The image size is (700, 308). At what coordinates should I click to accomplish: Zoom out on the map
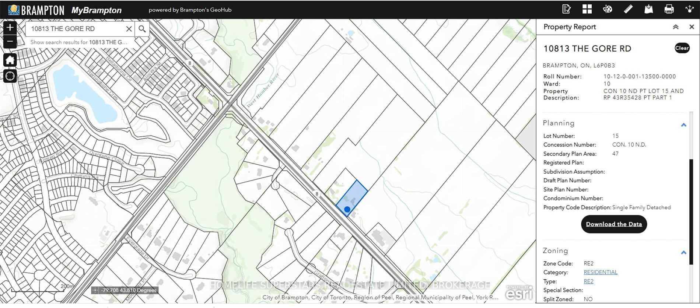(x=10, y=41)
